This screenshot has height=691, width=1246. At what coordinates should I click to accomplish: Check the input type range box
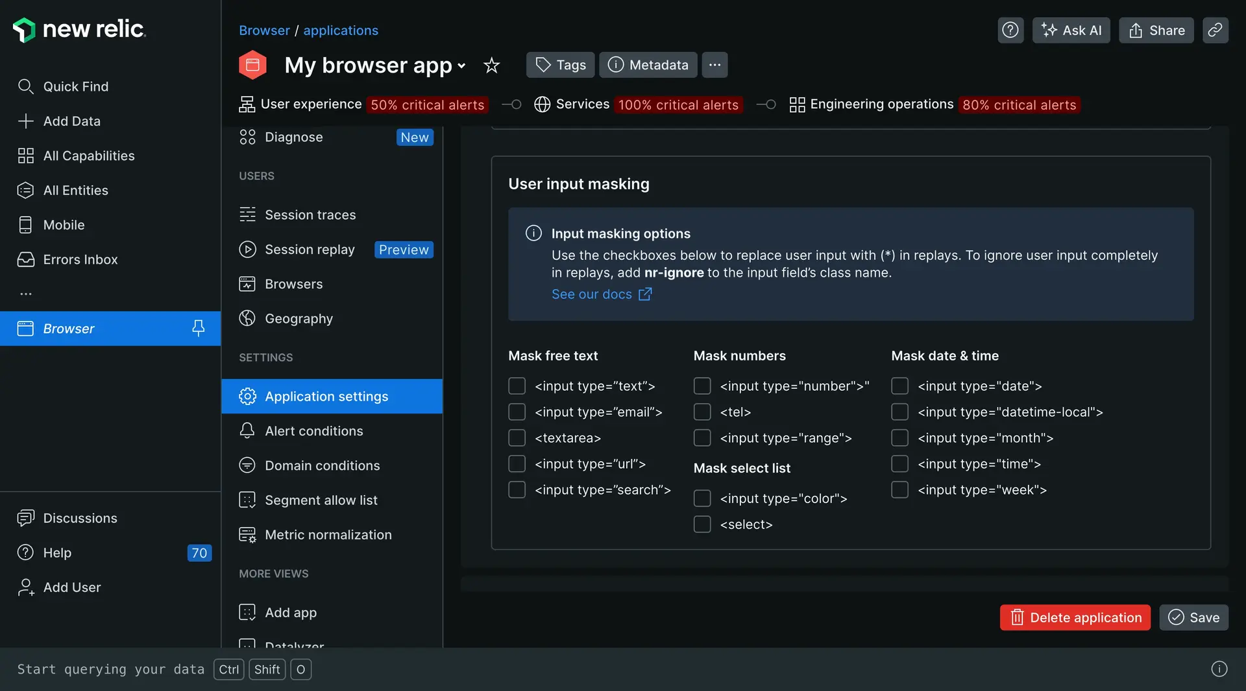pos(702,438)
